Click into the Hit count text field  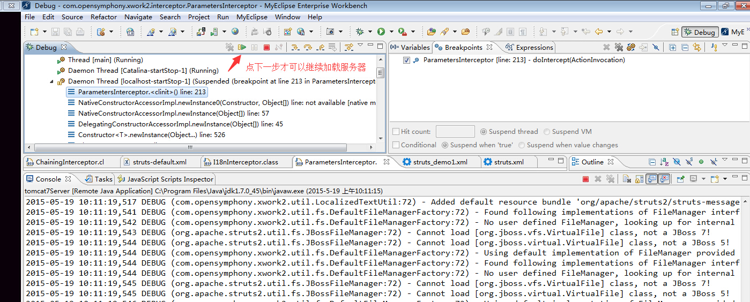pyautogui.click(x=455, y=132)
